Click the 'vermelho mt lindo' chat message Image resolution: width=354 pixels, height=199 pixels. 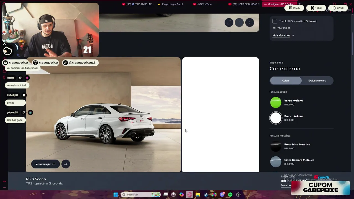coord(17,85)
